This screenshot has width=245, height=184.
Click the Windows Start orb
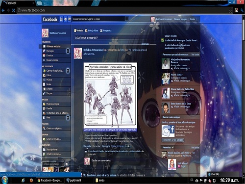click(5, 180)
